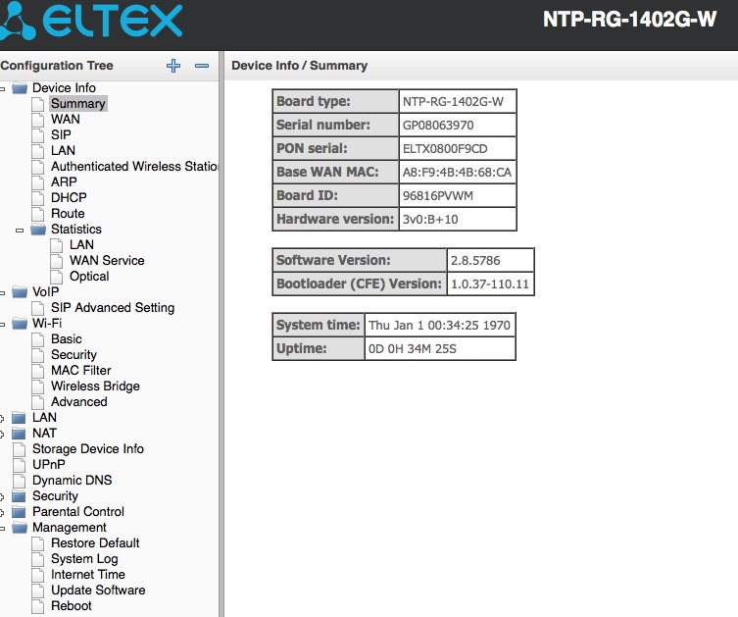The height and width of the screenshot is (617, 738).
Task: Click the Parental Control folder icon
Action: [x=20, y=512]
